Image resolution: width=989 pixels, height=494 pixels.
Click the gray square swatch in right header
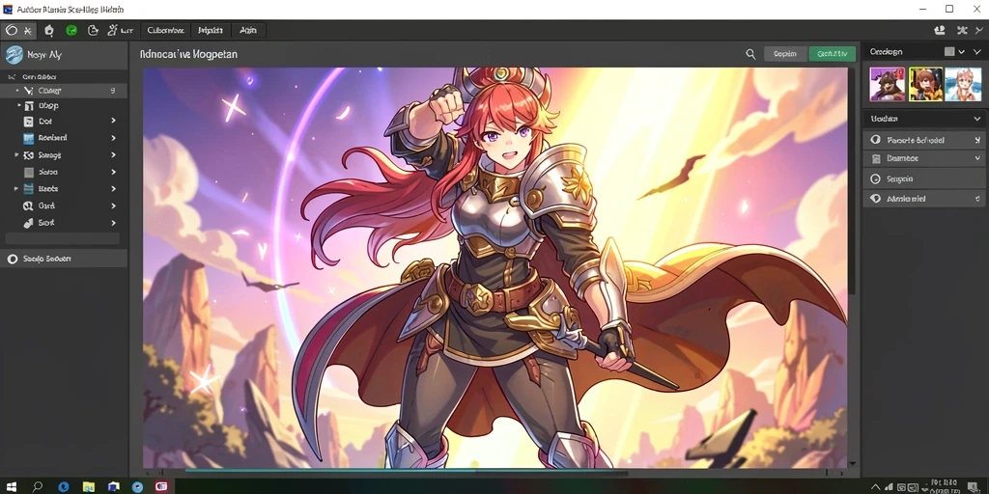949,52
